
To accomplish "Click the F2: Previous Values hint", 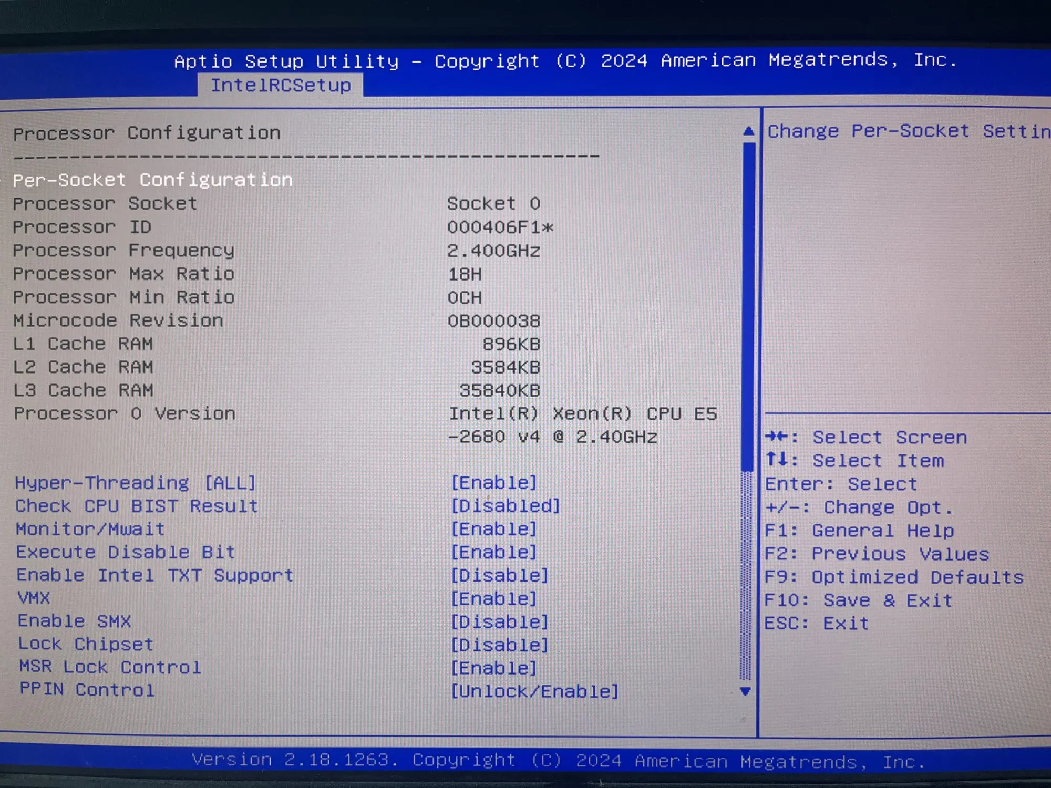I will click(877, 554).
